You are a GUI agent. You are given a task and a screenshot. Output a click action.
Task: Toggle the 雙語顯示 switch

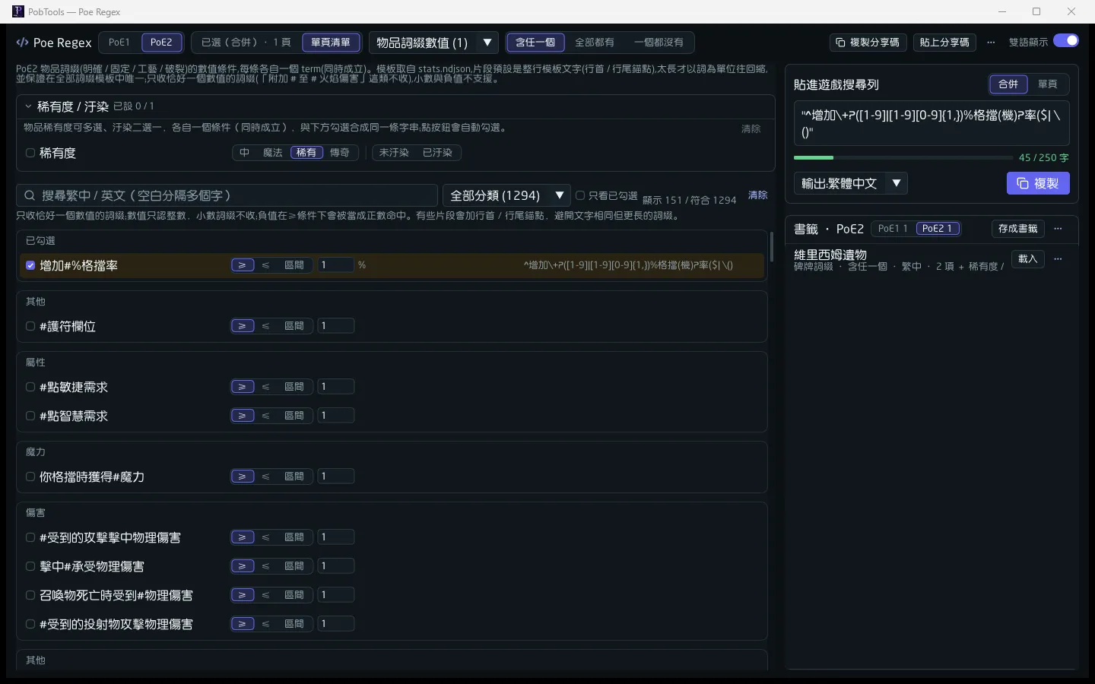pos(1066,41)
